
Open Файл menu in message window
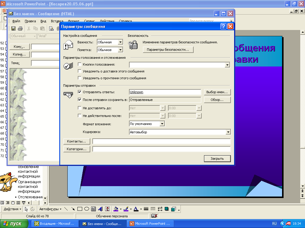point(16,21)
